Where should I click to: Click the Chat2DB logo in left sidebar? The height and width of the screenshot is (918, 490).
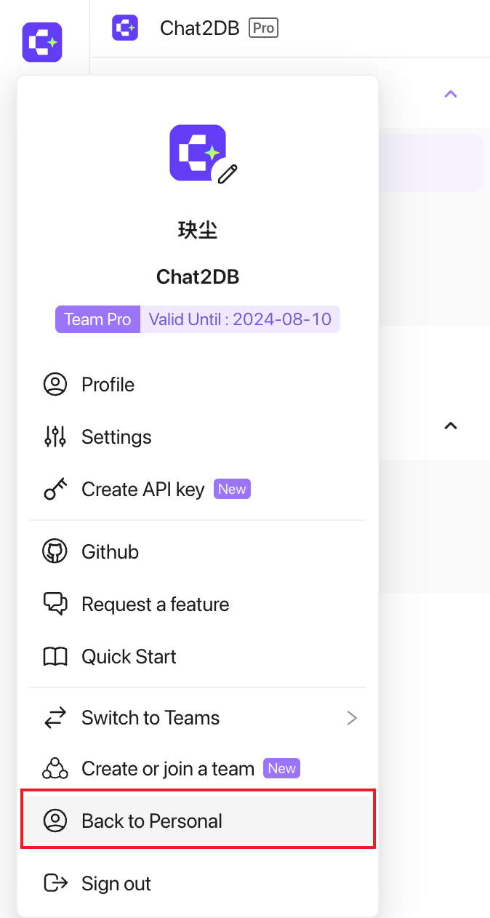point(42,42)
